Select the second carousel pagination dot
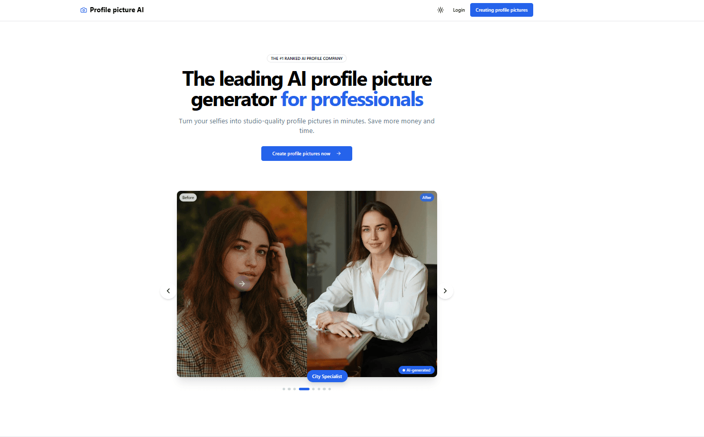704x437 pixels. point(289,389)
